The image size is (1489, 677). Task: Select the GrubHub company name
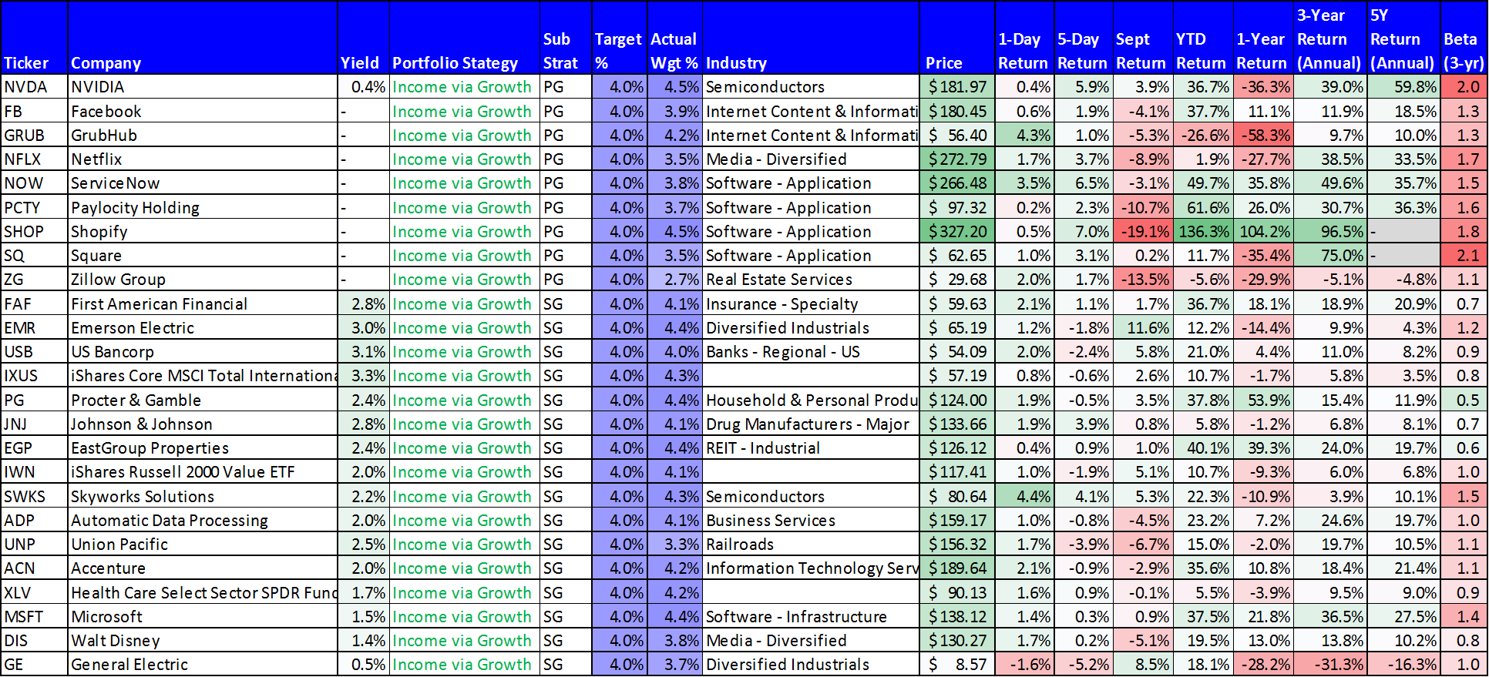point(203,136)
